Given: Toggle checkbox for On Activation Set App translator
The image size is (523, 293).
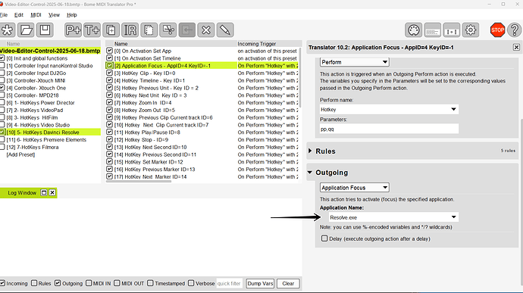Looking at the screenshot, I should click(109, 51).
